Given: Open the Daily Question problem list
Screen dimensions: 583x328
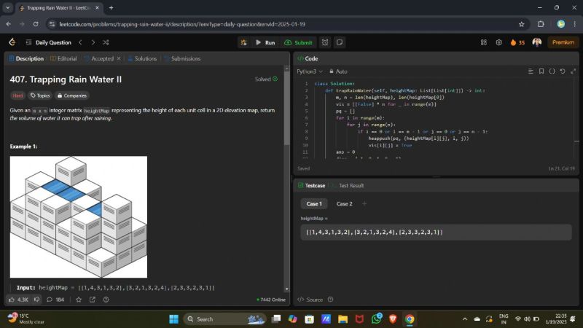Looking at the screenshot, I should click(x=49, y=42).
